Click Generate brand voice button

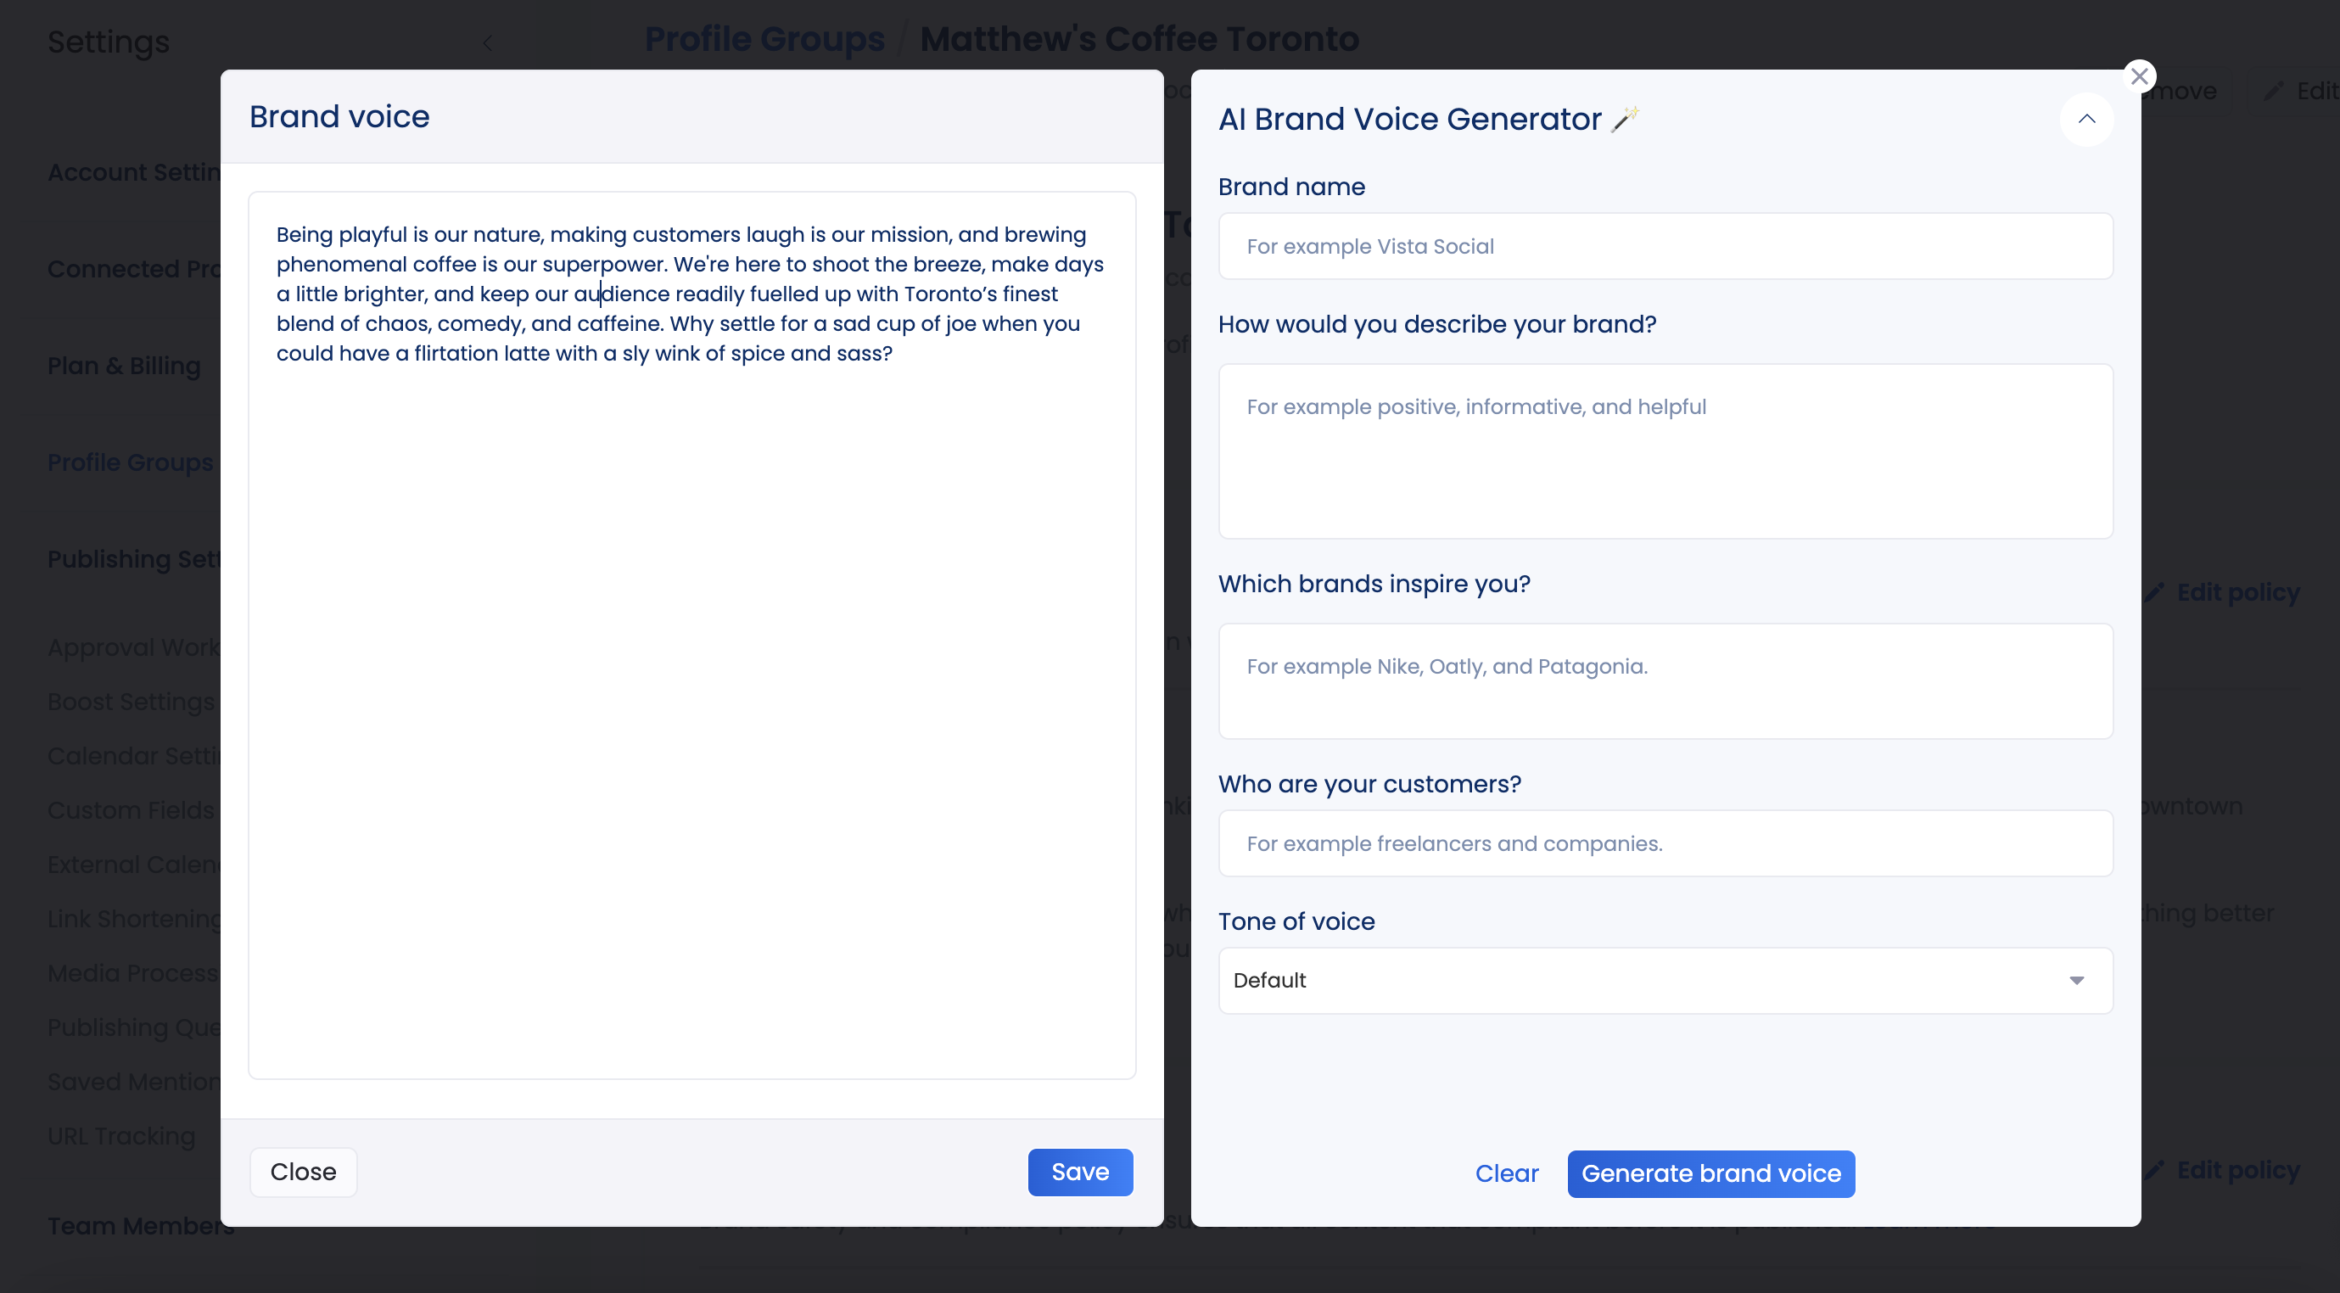tap(1710, 1173)
